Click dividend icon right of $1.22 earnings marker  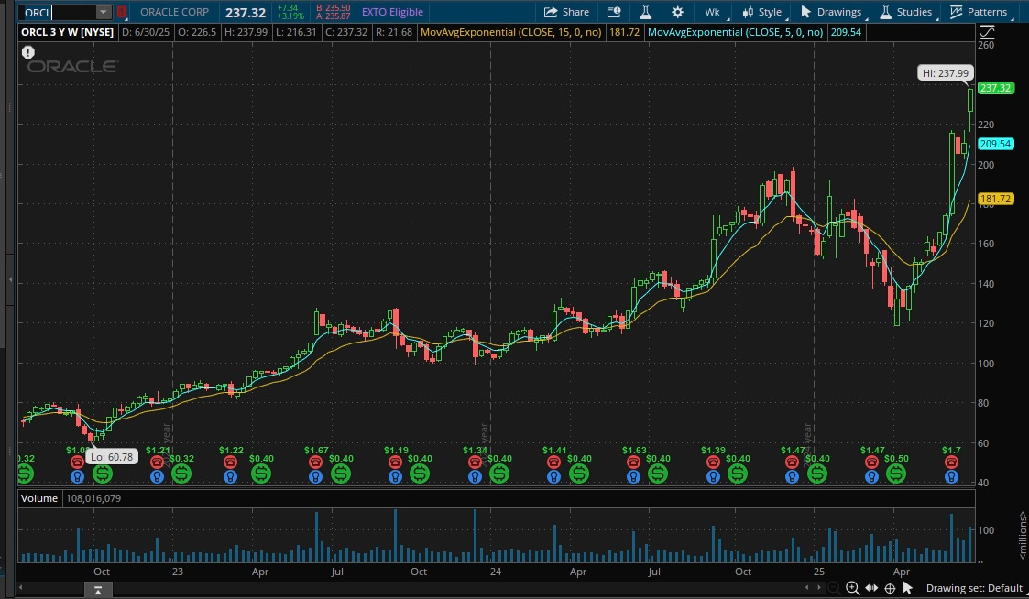(x=261, y=473)
